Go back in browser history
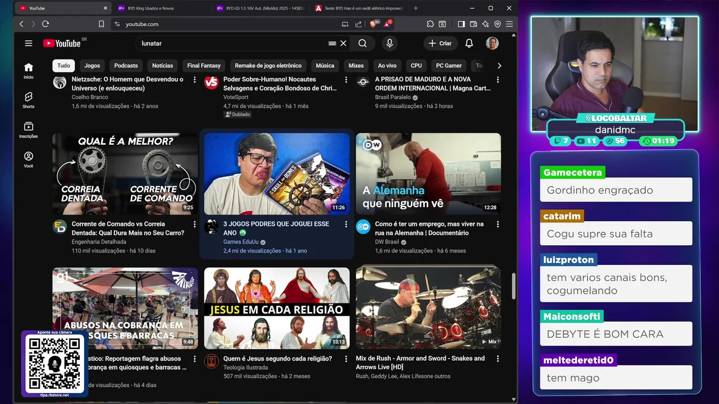This screenshot has height=404, width=719. click(x=21, y=24)
